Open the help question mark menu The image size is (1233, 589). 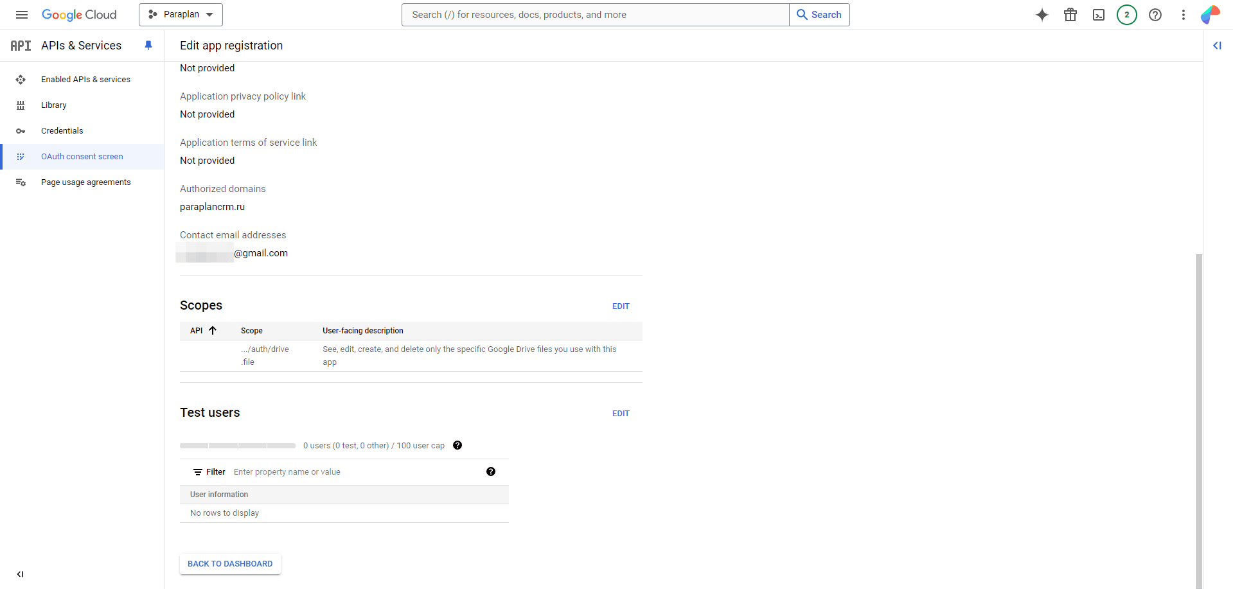coord(1155,15)
